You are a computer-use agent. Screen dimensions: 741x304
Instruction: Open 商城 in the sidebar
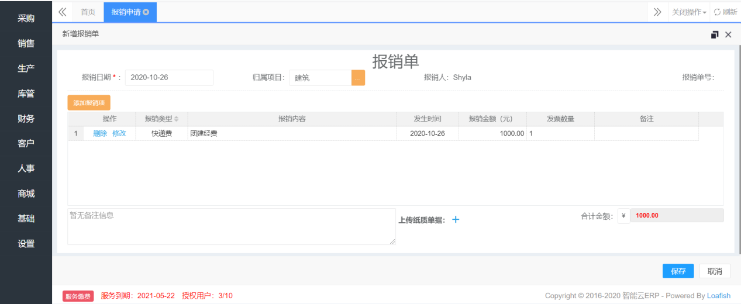26,194
